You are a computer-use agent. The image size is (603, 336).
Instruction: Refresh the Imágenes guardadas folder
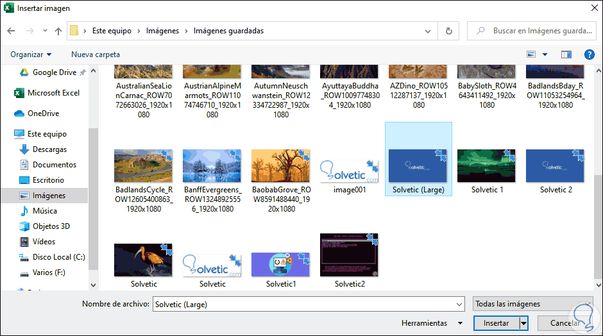coord(448,31)
